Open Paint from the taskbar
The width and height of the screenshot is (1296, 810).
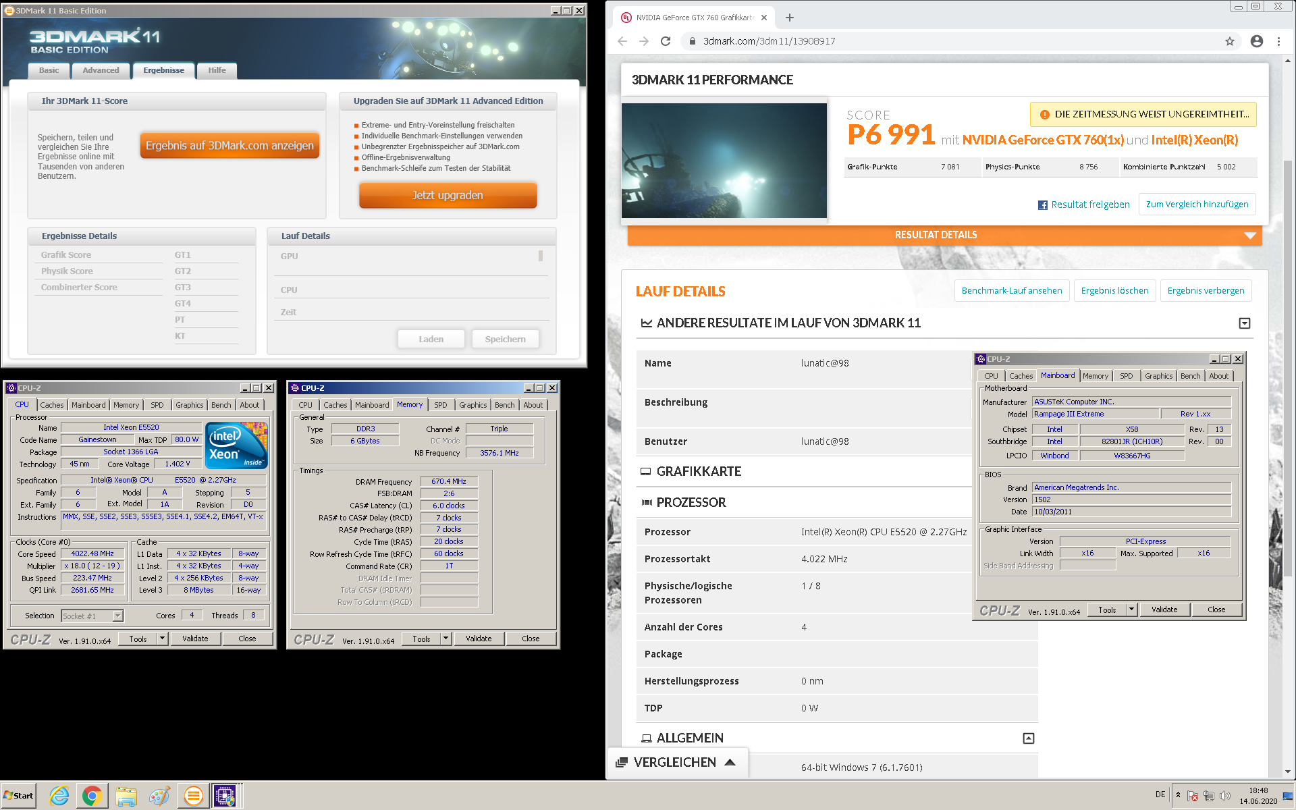(x=159, y=796)
